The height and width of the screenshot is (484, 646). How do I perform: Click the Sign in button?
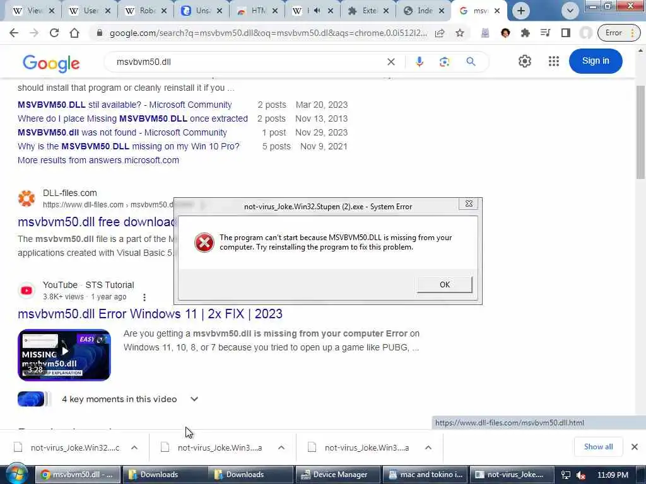coord(596,61)
